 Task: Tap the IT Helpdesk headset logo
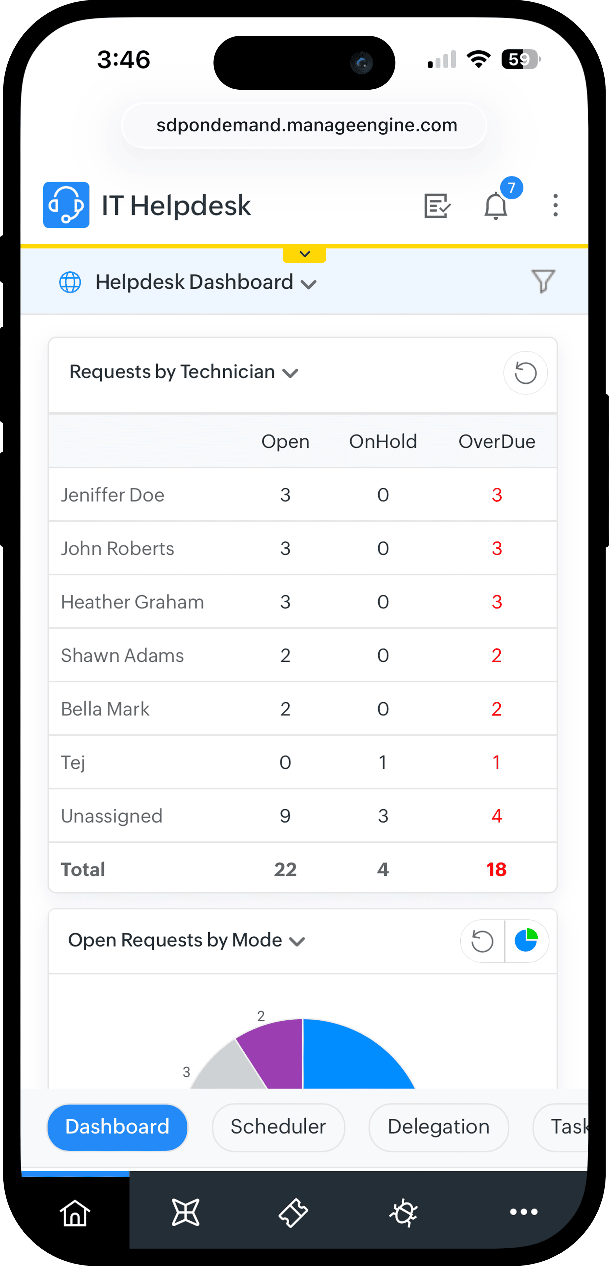point(66,205)
